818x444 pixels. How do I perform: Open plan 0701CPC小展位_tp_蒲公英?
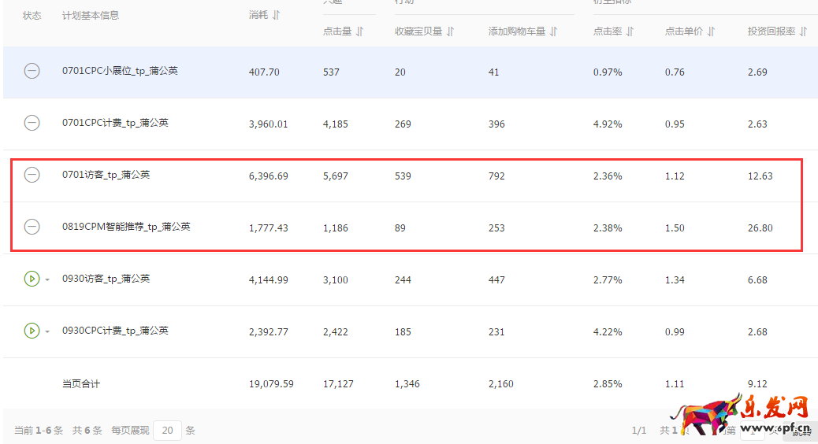120,71
